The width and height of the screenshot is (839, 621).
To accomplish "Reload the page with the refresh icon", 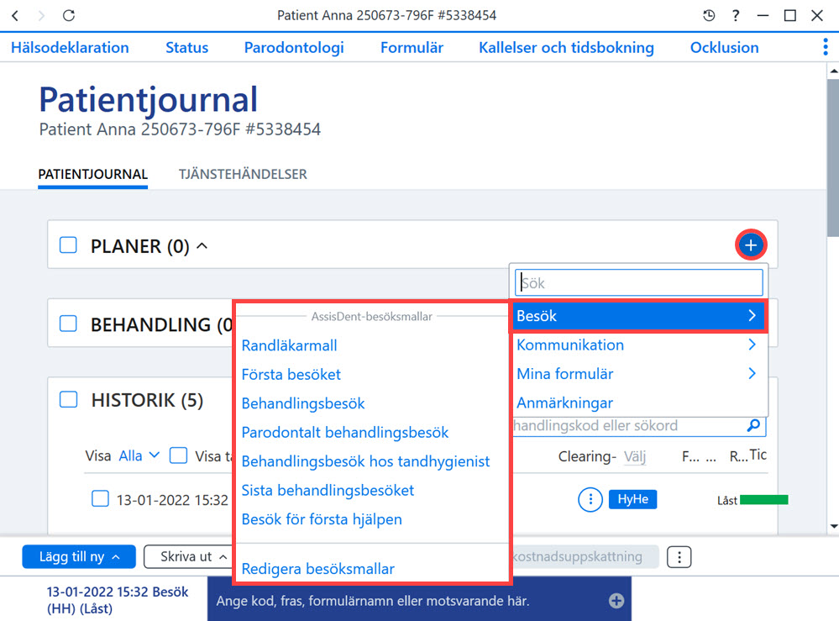I will click(69, 15).
